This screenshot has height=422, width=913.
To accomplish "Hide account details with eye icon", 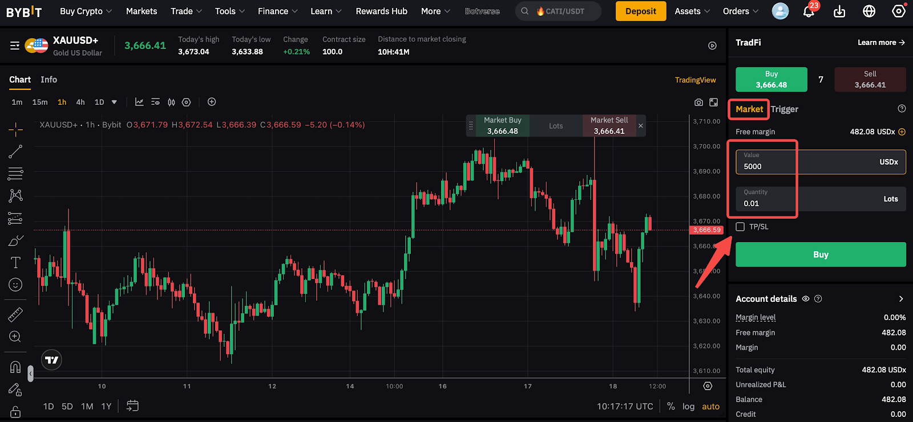I will click(x=806, y=299).
